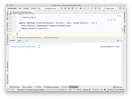Open the Project tool window
This screenshot has width=132, height=99.
click(x=7, y=15)
